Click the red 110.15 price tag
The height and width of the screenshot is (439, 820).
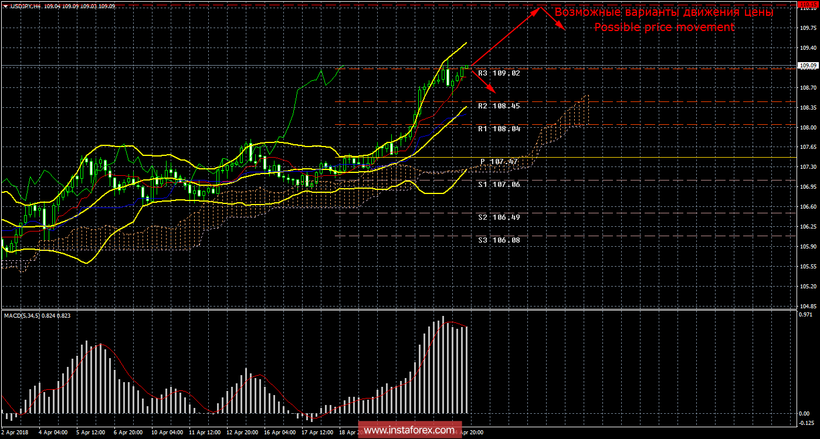[809, 4]
